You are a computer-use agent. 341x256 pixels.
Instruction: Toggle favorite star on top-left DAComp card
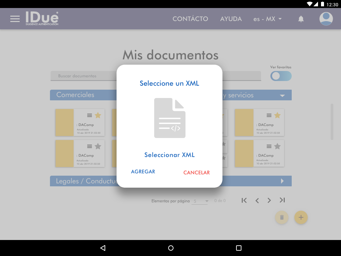[x=98, y=115]
